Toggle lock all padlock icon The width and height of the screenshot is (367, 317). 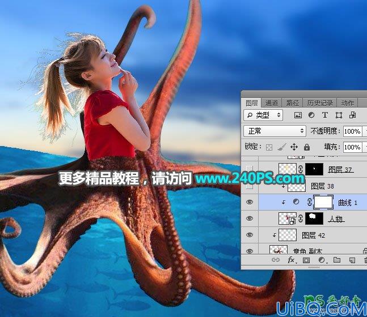click(x=307, y=147)
